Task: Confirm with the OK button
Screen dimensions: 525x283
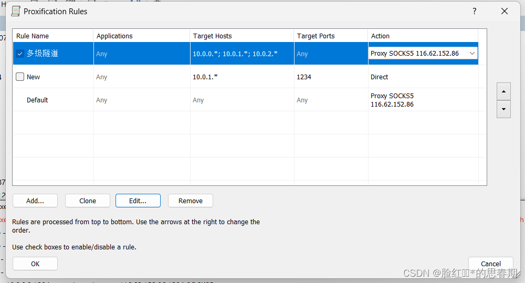Action: (35, 264)
